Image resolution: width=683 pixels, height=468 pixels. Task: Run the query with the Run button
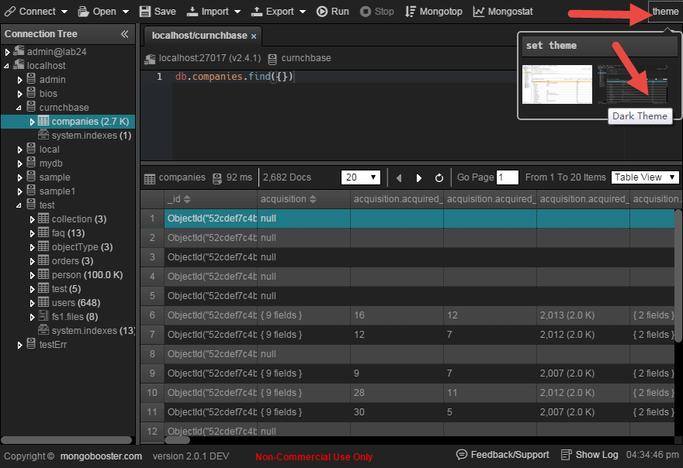333,12
